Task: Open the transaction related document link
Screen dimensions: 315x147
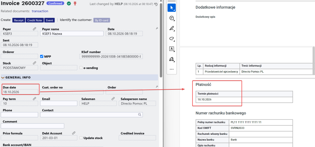Action: pyautogui.click(x=40, y=11)
